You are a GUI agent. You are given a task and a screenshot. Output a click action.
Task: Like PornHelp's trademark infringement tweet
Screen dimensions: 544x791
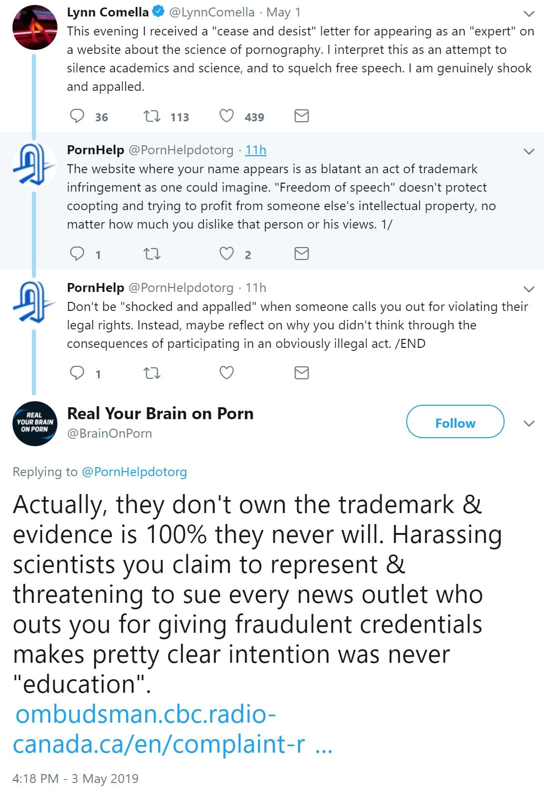pyautogui.click(x=227, y=254)
